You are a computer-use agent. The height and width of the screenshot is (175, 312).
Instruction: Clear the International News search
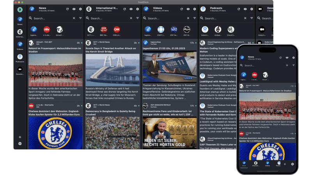131,18
